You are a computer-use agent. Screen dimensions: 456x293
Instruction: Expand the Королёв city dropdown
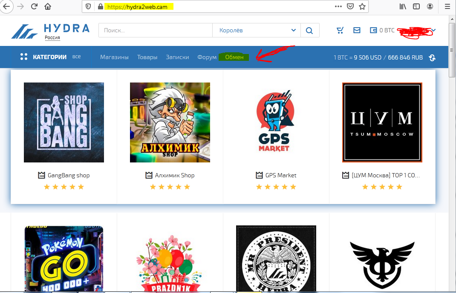tap(257, 30)
